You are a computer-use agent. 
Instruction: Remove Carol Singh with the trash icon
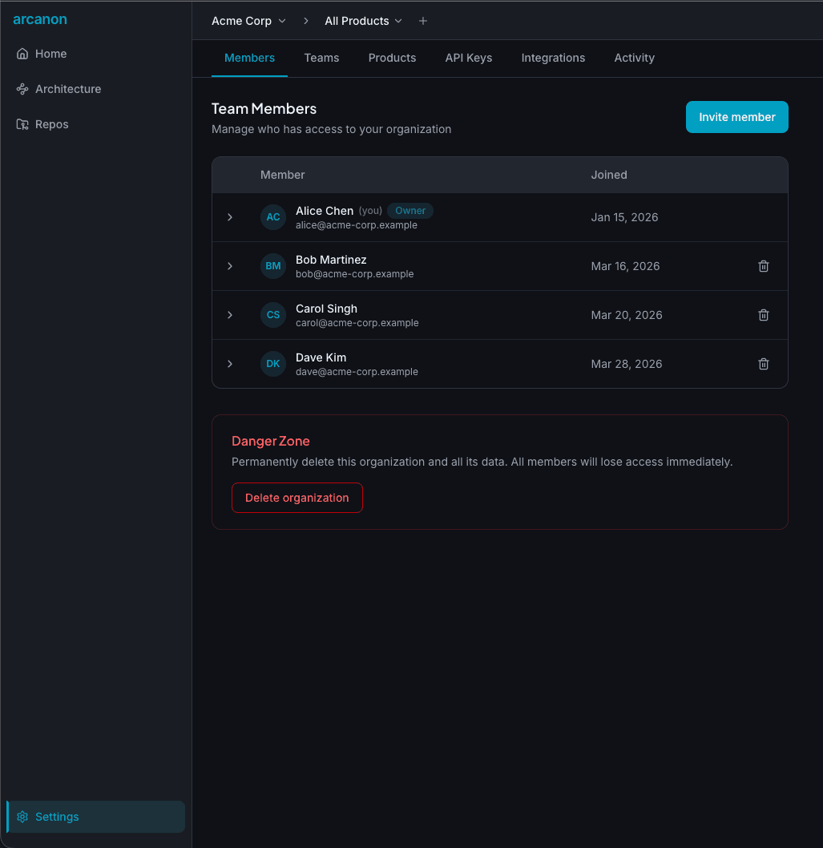tap(763, 314)
